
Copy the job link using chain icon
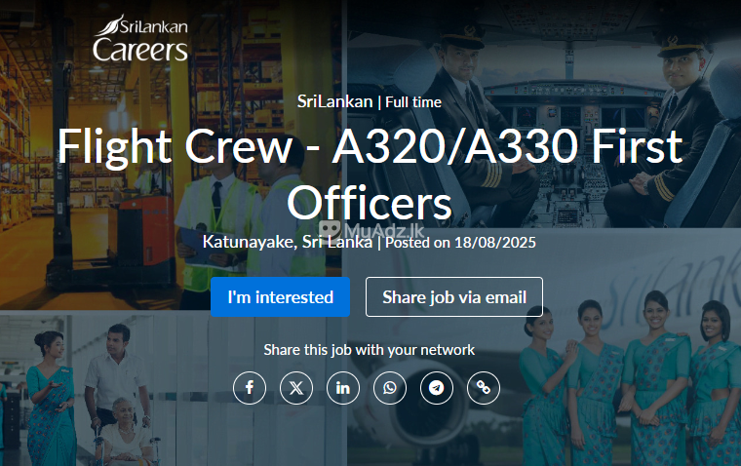click(484, 388)
